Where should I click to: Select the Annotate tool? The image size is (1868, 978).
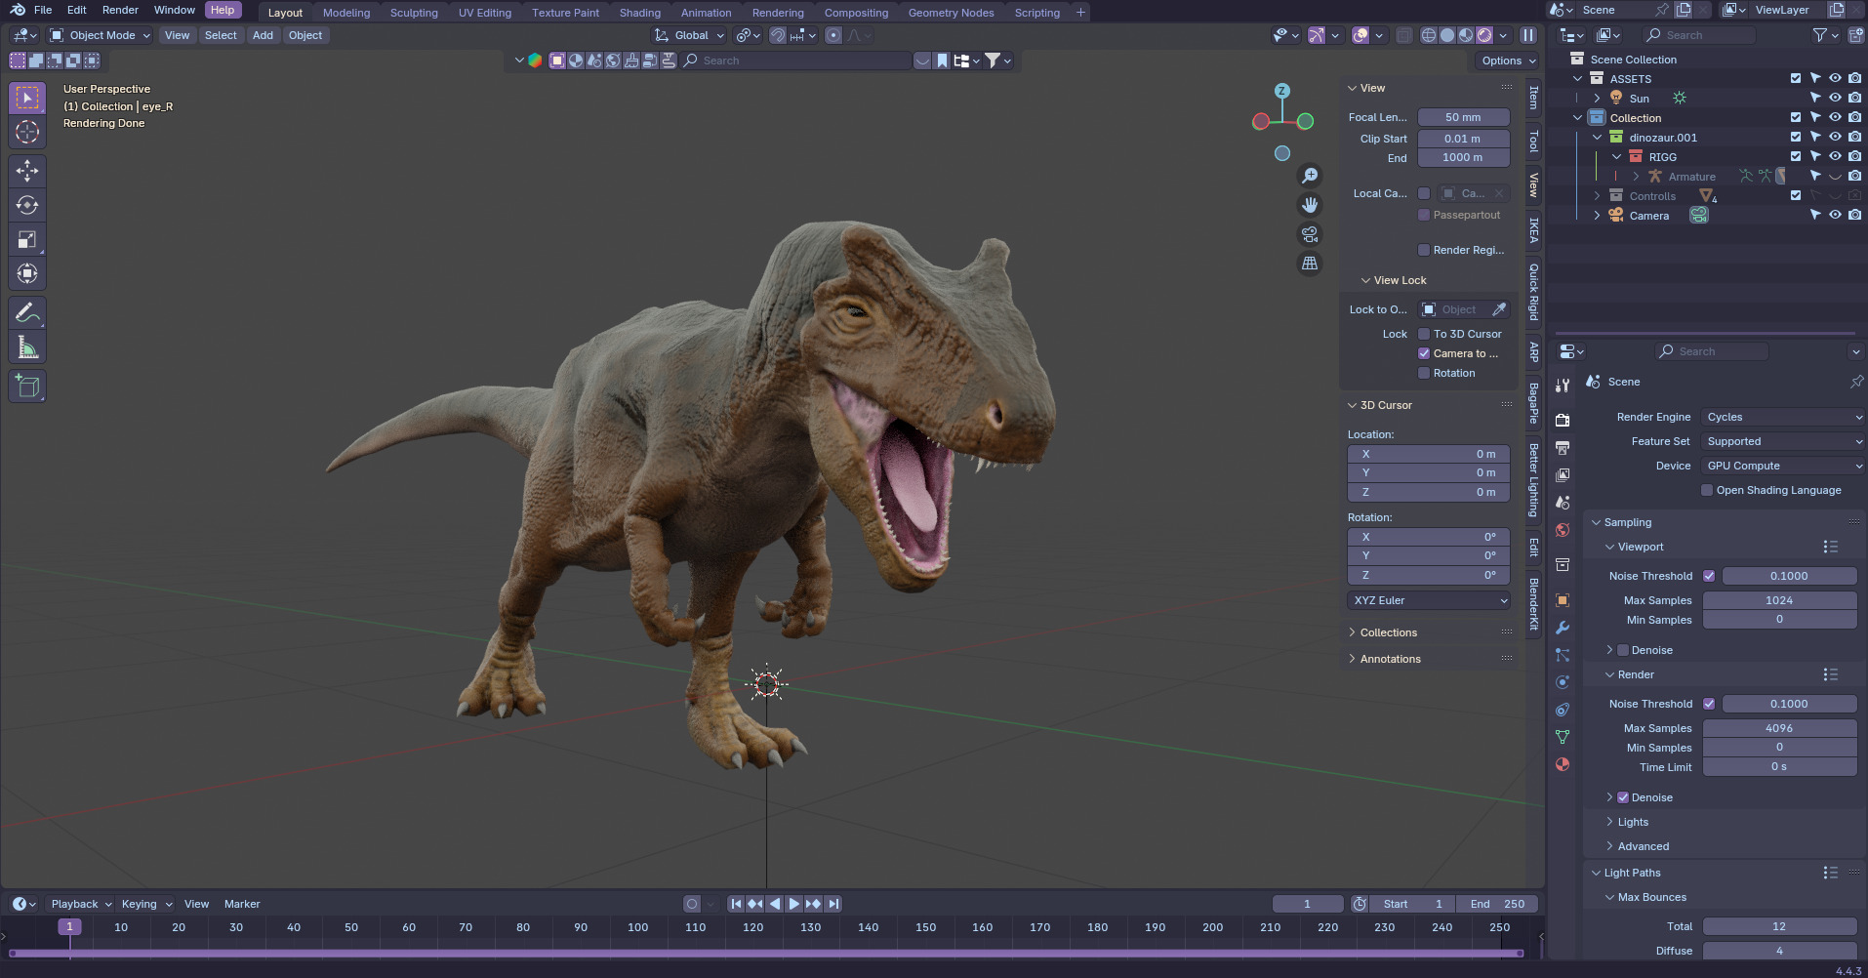(27, 313)
